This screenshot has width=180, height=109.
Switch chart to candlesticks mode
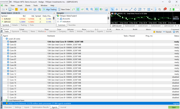[78, 10]
